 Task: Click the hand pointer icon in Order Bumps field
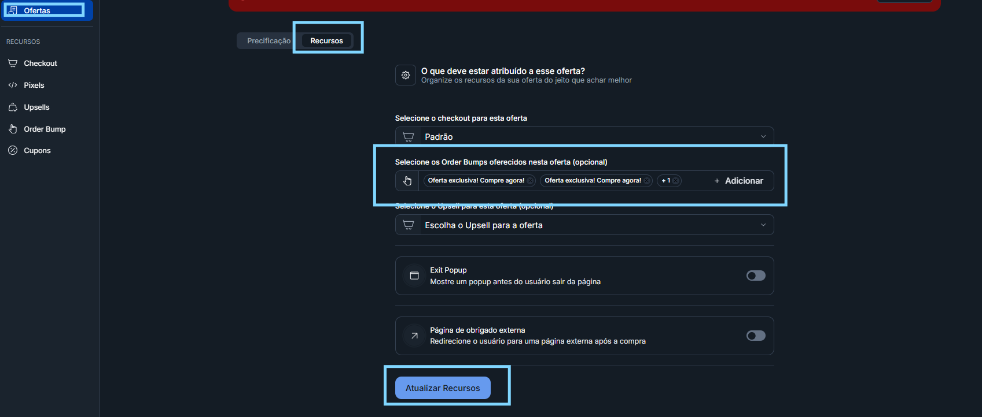(407, 181)
